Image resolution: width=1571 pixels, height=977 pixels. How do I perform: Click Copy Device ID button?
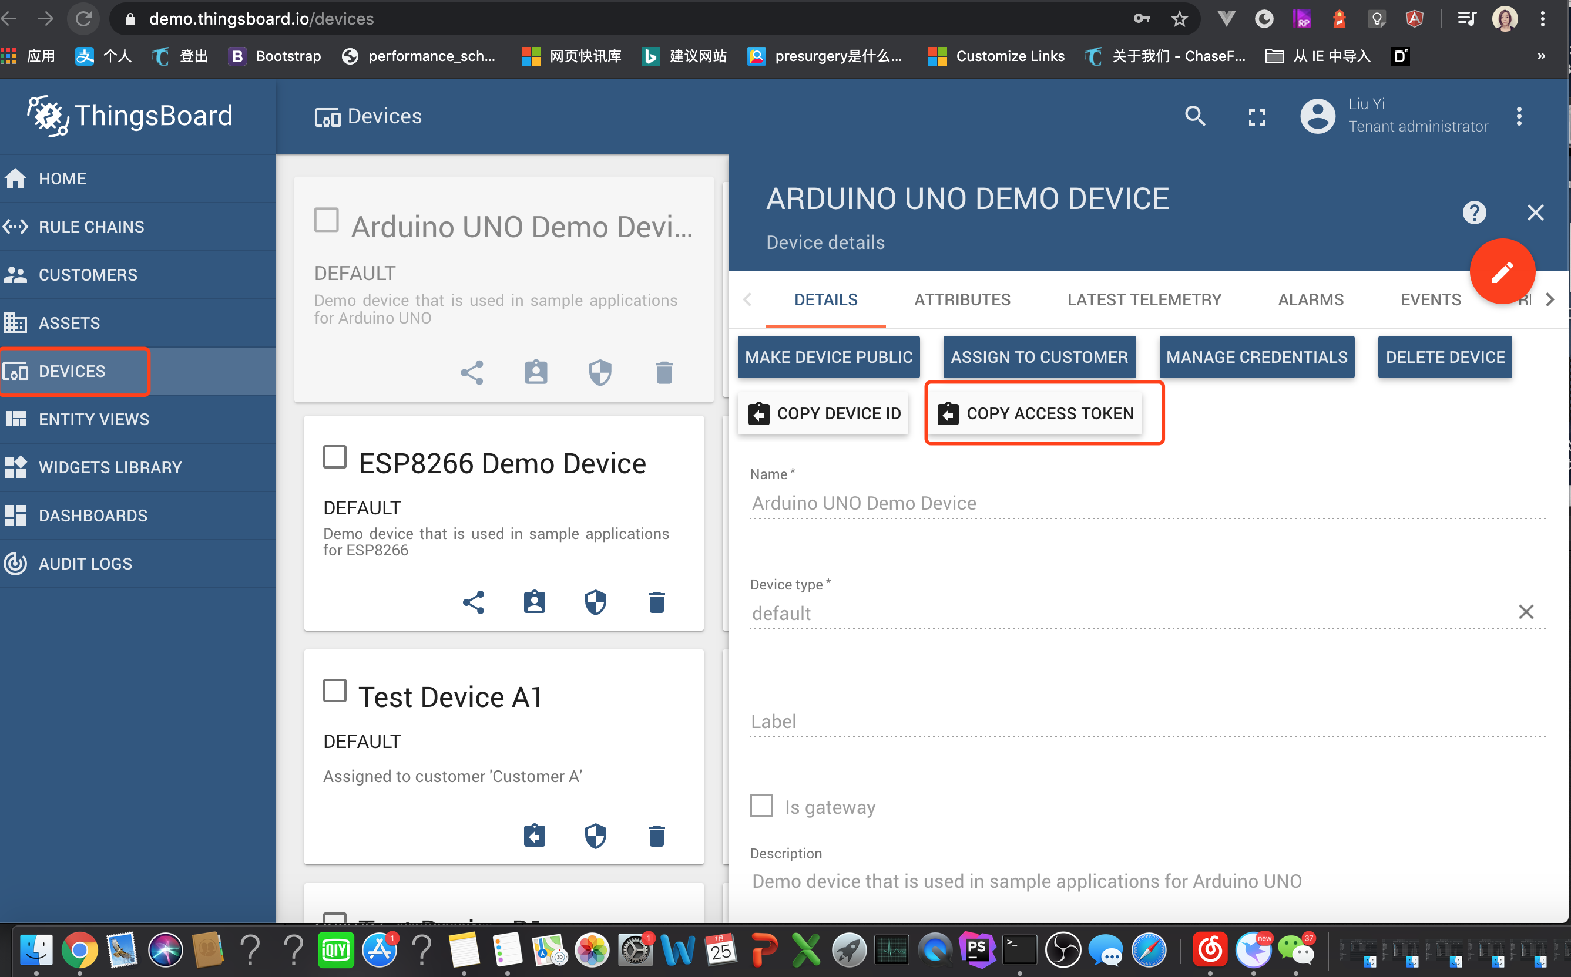tap(823, 413)
